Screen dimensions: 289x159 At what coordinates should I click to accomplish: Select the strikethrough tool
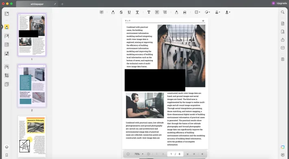[x=121, y=12]
